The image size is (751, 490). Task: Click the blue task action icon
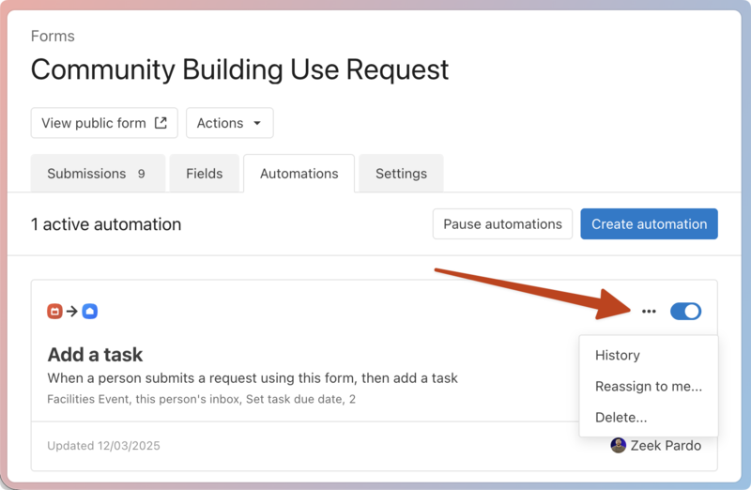click(89, 312)
